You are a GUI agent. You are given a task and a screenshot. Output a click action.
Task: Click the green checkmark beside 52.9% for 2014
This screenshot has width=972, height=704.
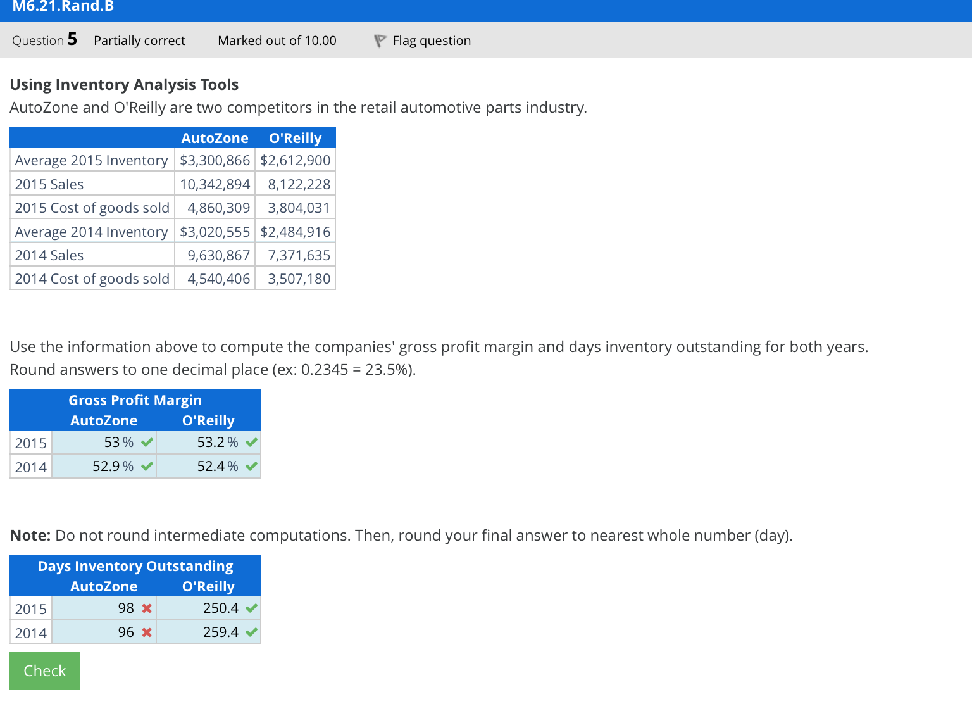[x=147, y=466]
